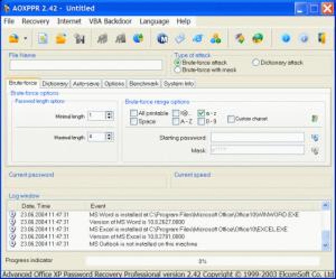Open the Language menu

(154, 21)
